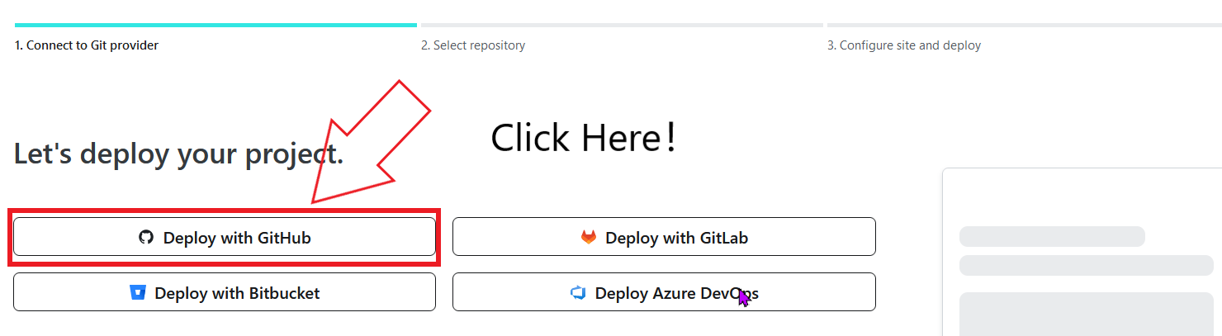Click the gray progress bar above step 3

(1024, 25)
